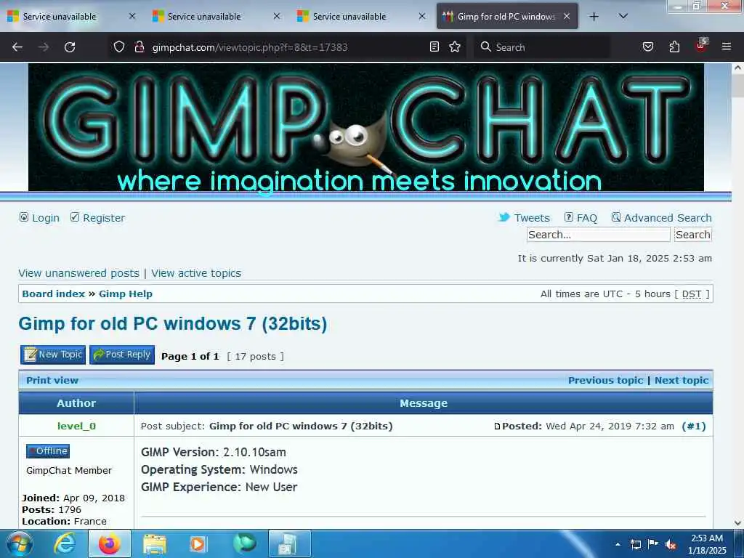Open a new tab with the plus button

tap(594, 17)
